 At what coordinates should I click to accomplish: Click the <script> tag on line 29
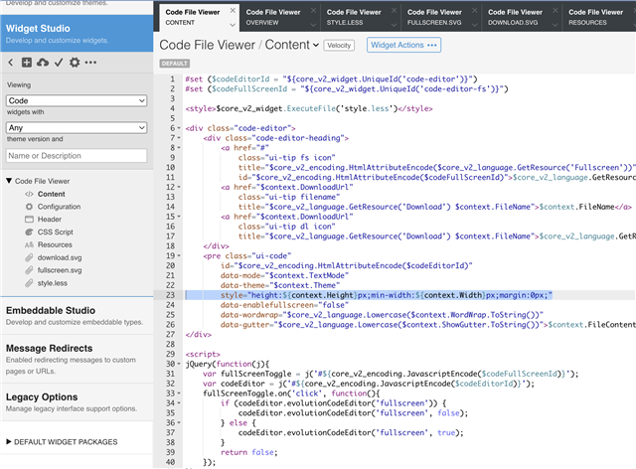[203, 354]
